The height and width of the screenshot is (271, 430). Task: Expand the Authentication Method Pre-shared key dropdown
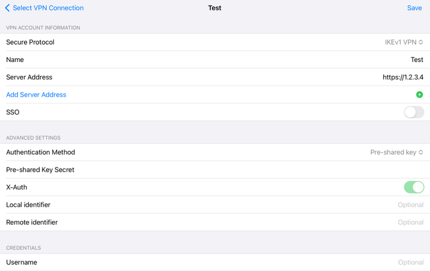click(x=397, y=152)
